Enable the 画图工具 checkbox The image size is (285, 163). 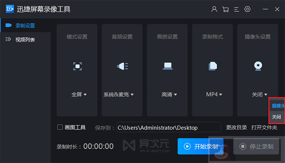point(60,127)
